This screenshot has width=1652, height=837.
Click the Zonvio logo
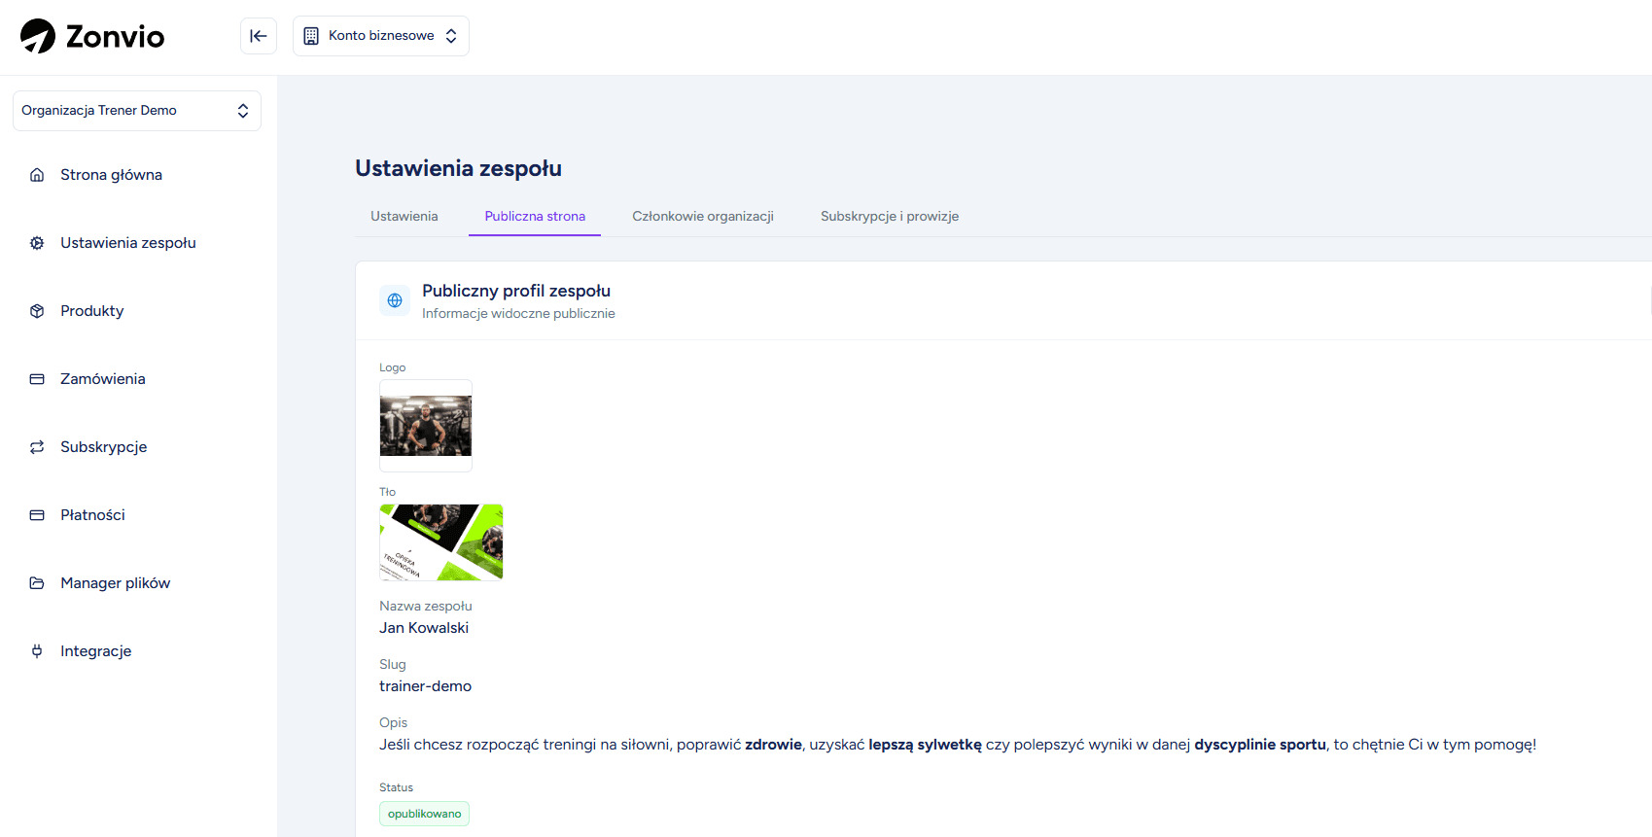pyautogui.click(x=92, y=36)
